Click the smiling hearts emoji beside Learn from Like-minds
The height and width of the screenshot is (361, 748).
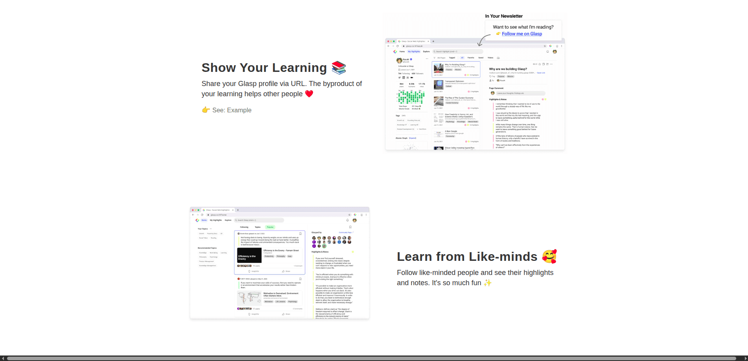[x=549, y=257]
